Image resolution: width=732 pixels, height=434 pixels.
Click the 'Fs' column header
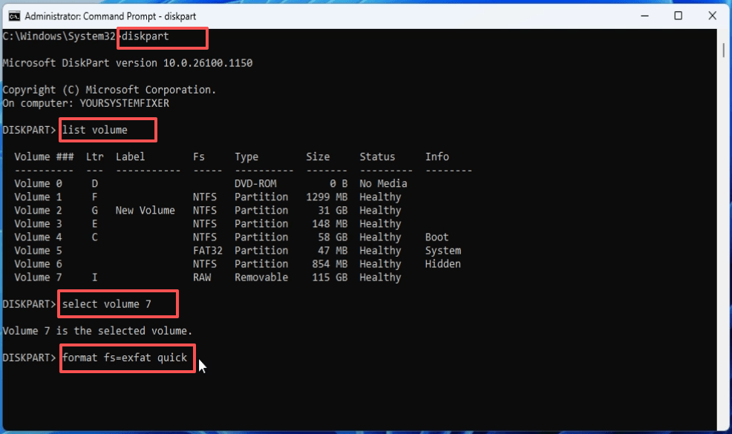[x=199, y=157]
